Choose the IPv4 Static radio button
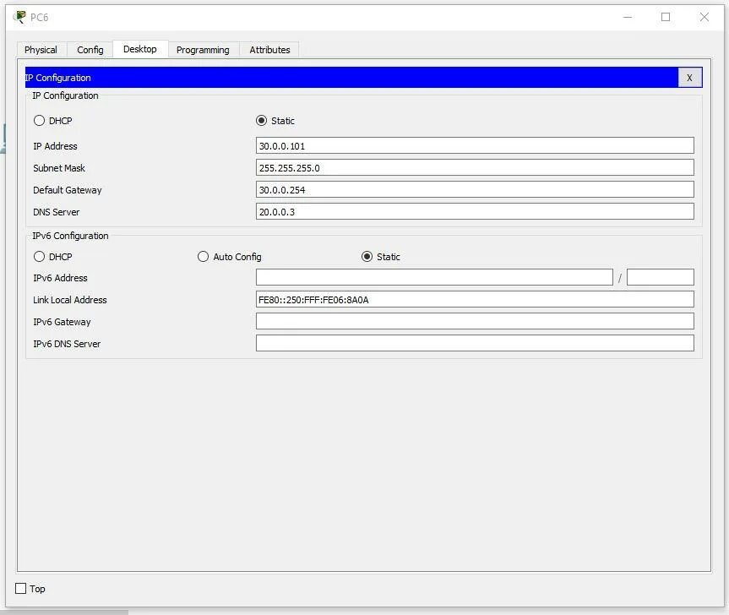The image size is (729, 615). (x=261, y=121)
